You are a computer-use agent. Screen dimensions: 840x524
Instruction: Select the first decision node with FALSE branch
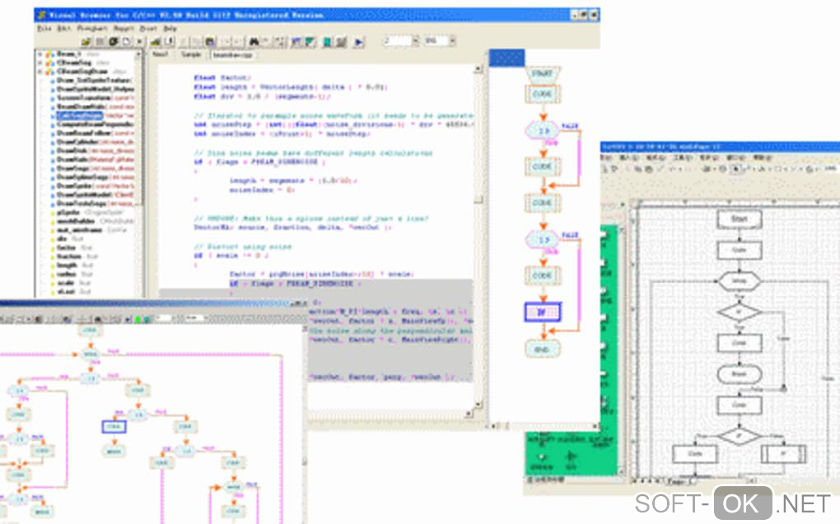[x=544, y=131]
